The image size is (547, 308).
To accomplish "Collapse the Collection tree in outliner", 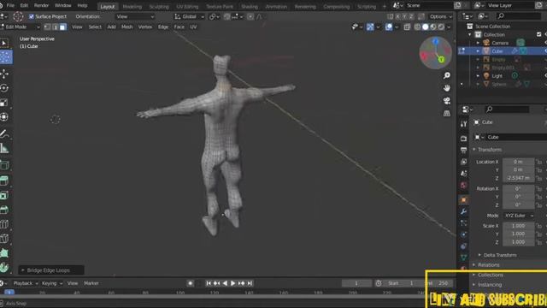I will (469, 34).
